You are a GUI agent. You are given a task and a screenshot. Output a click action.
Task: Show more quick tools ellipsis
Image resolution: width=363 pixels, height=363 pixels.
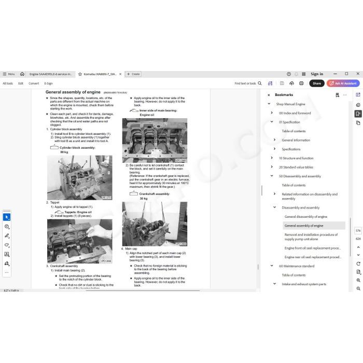point(7,272)
